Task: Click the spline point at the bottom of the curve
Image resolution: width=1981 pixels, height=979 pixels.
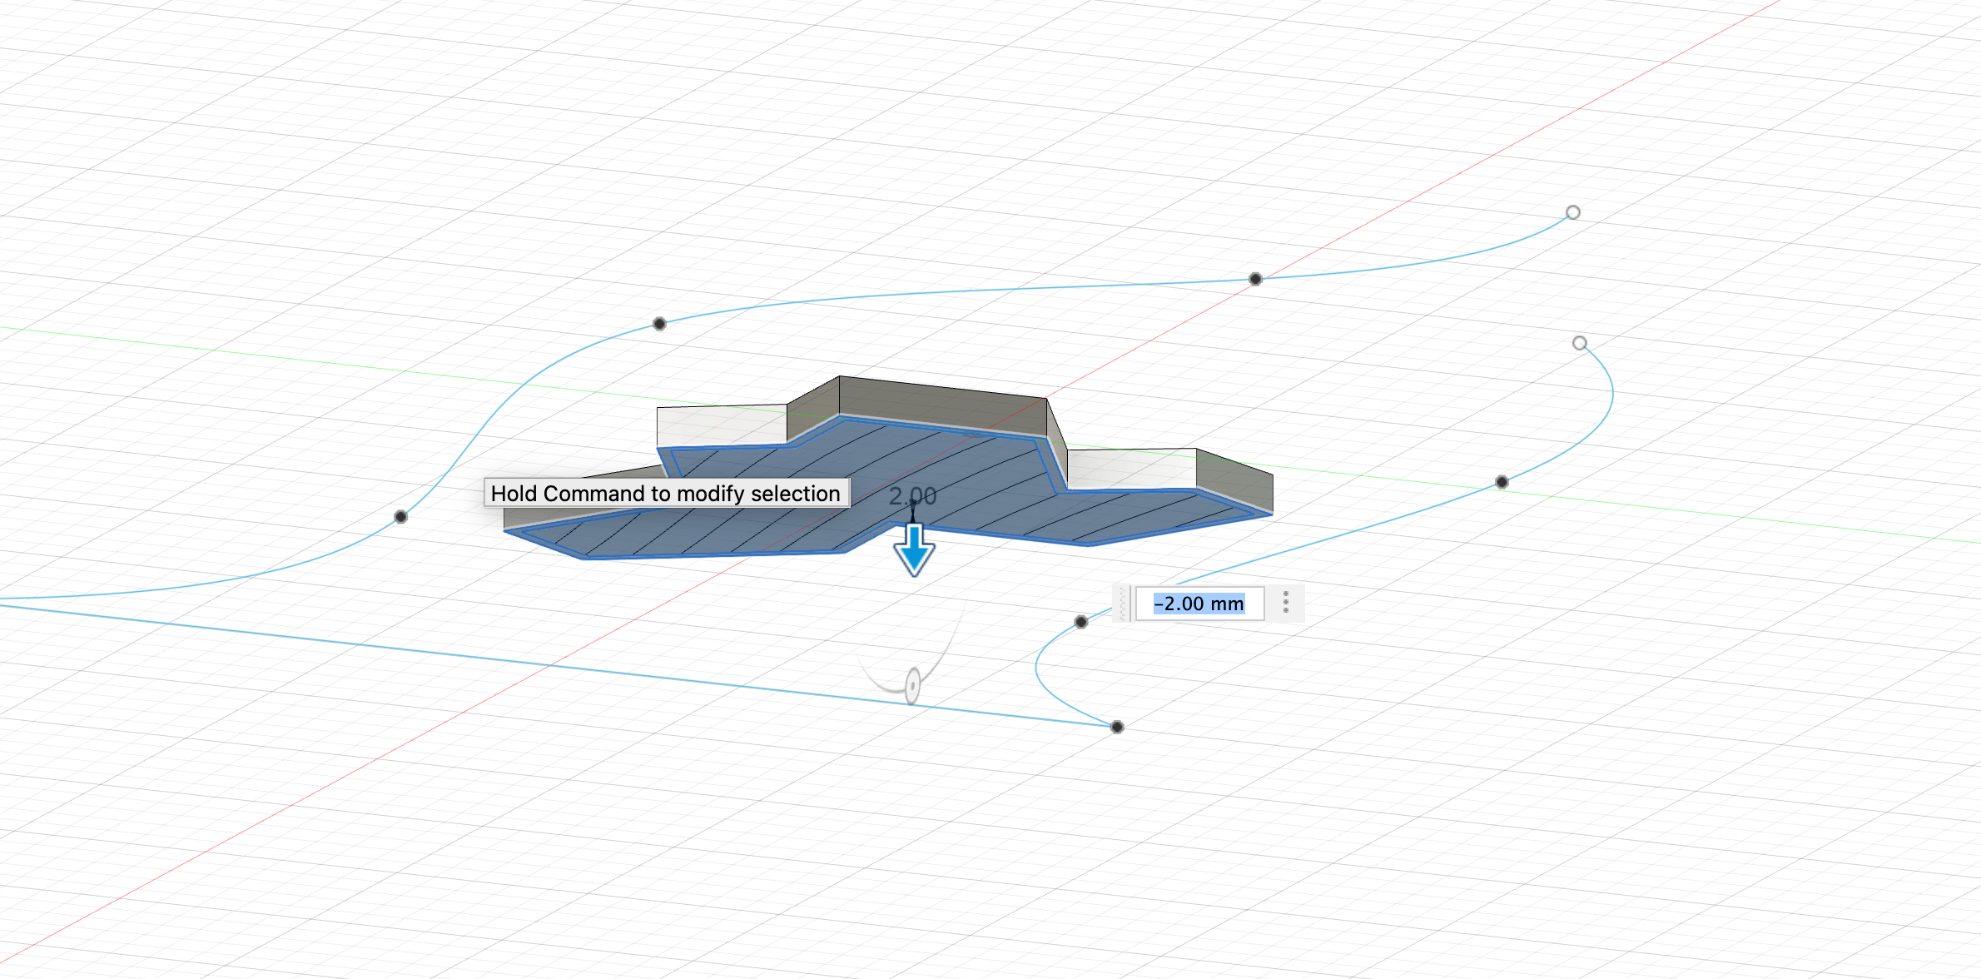Action: point(1116,727)
